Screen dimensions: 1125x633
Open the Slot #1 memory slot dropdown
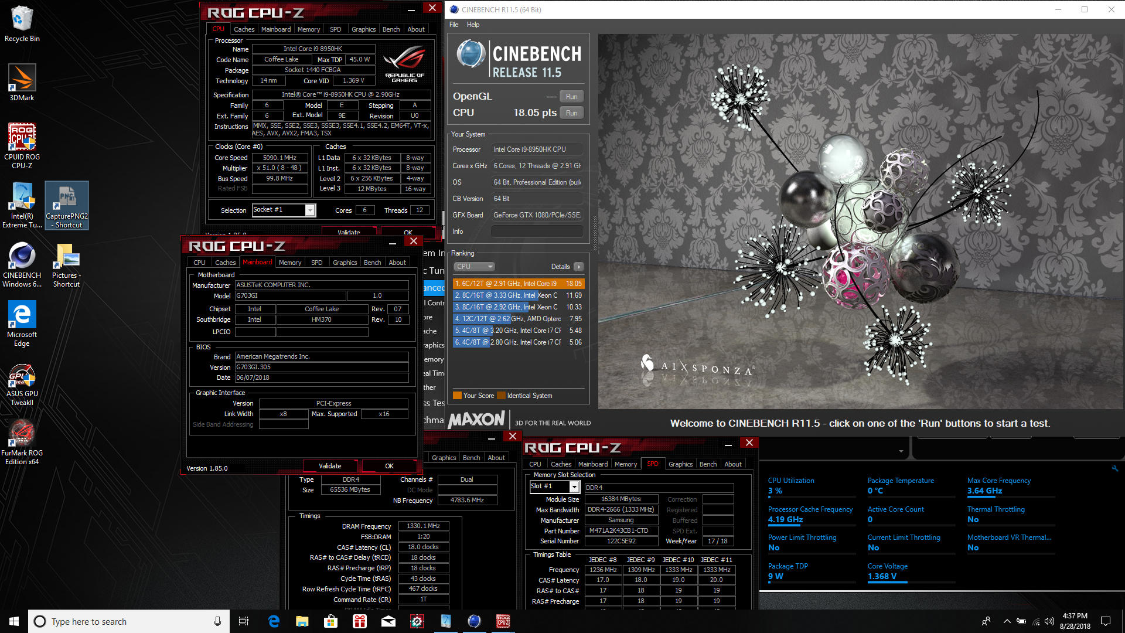[x=574, y=486]
